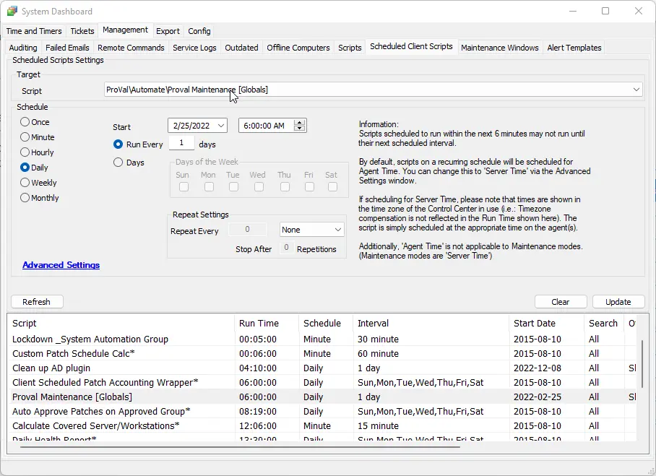Select Scheduled Client Scripts sub-tab
Viewport: 656px width, 476px height.
tap(411, 46)
